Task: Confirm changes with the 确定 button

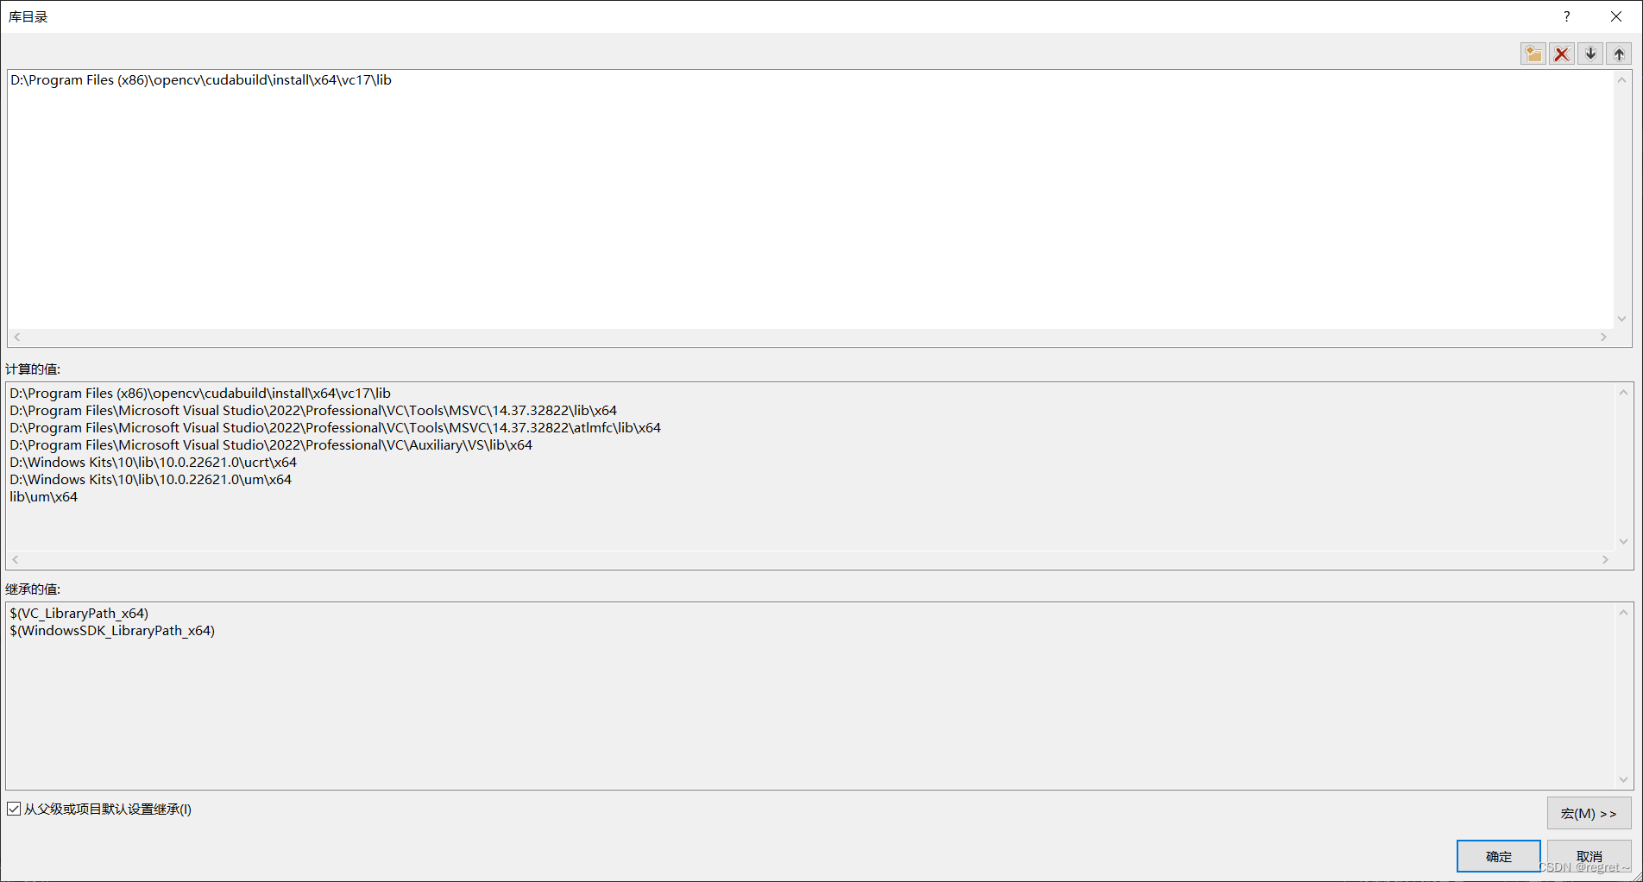Action: [1498, 855]
